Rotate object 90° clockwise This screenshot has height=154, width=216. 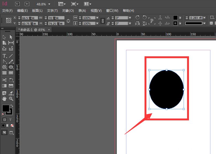[x=138, y=17]
